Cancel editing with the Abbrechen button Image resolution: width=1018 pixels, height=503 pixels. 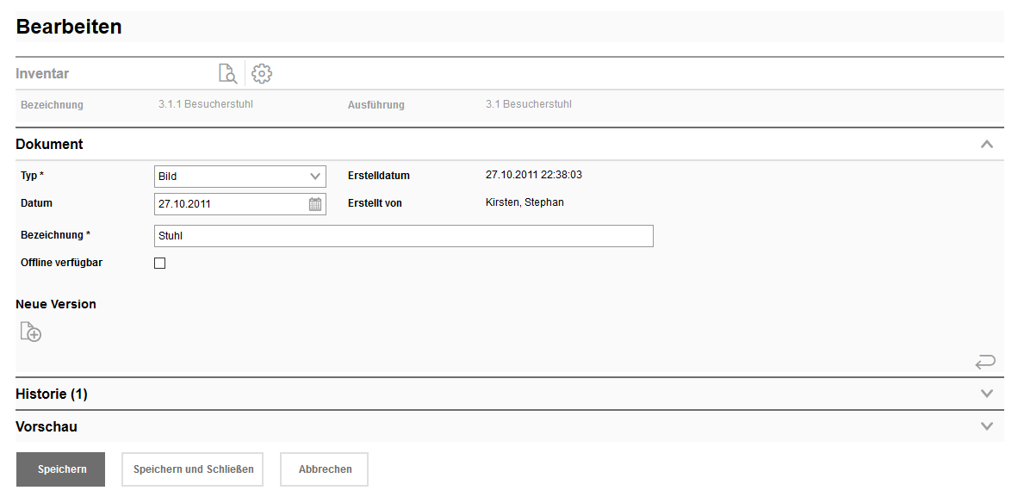[x=324, y=469]
